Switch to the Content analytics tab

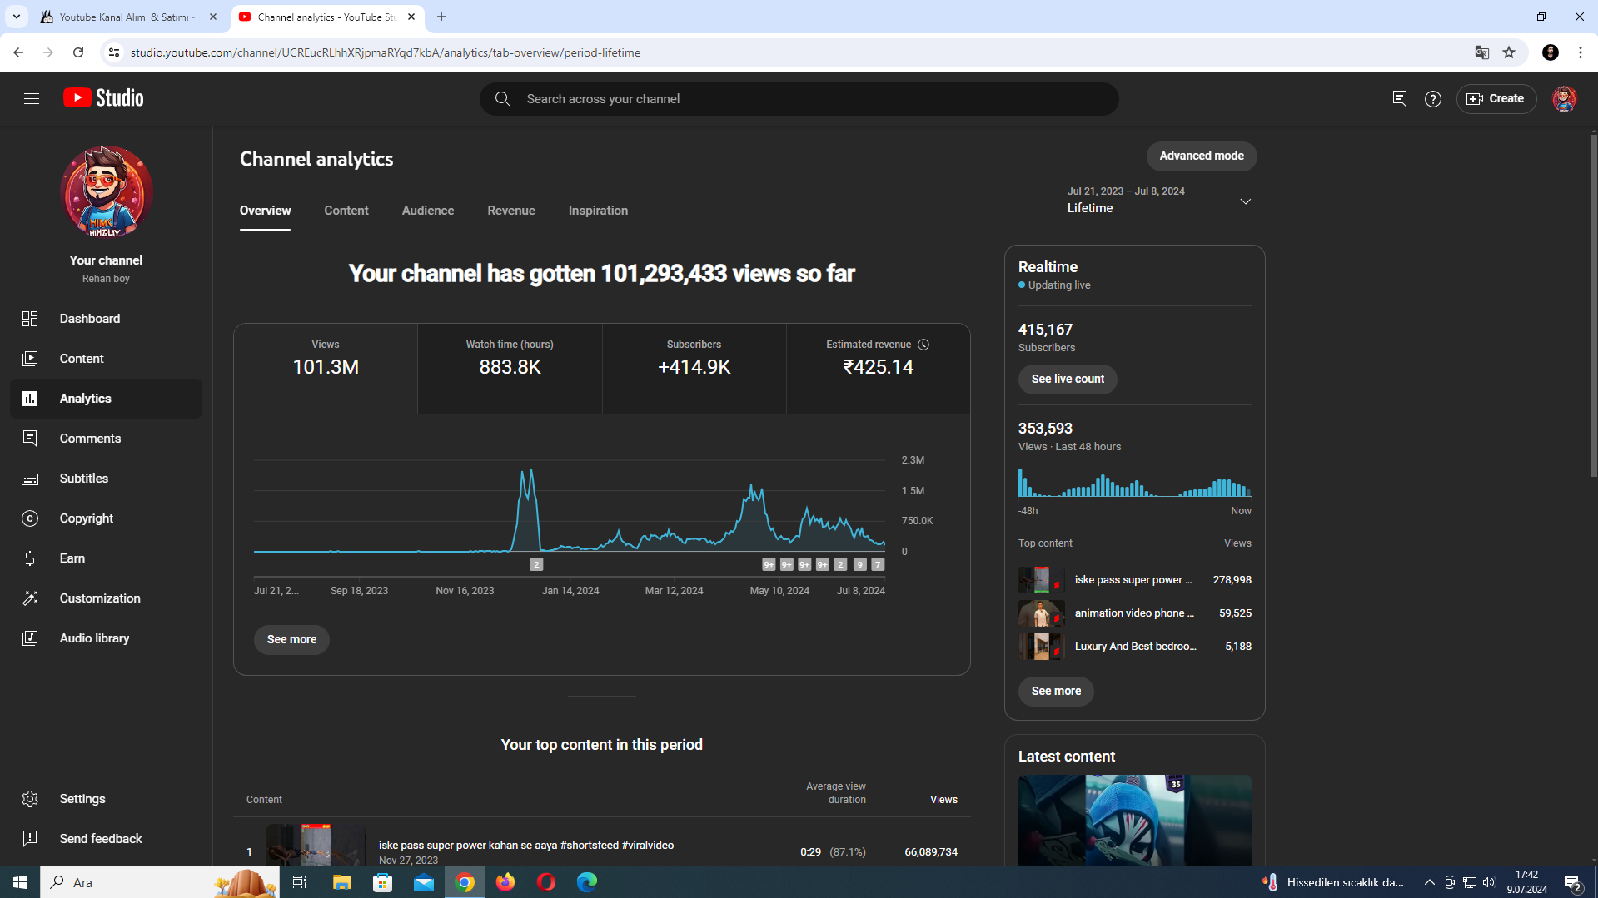coord(346,211)
